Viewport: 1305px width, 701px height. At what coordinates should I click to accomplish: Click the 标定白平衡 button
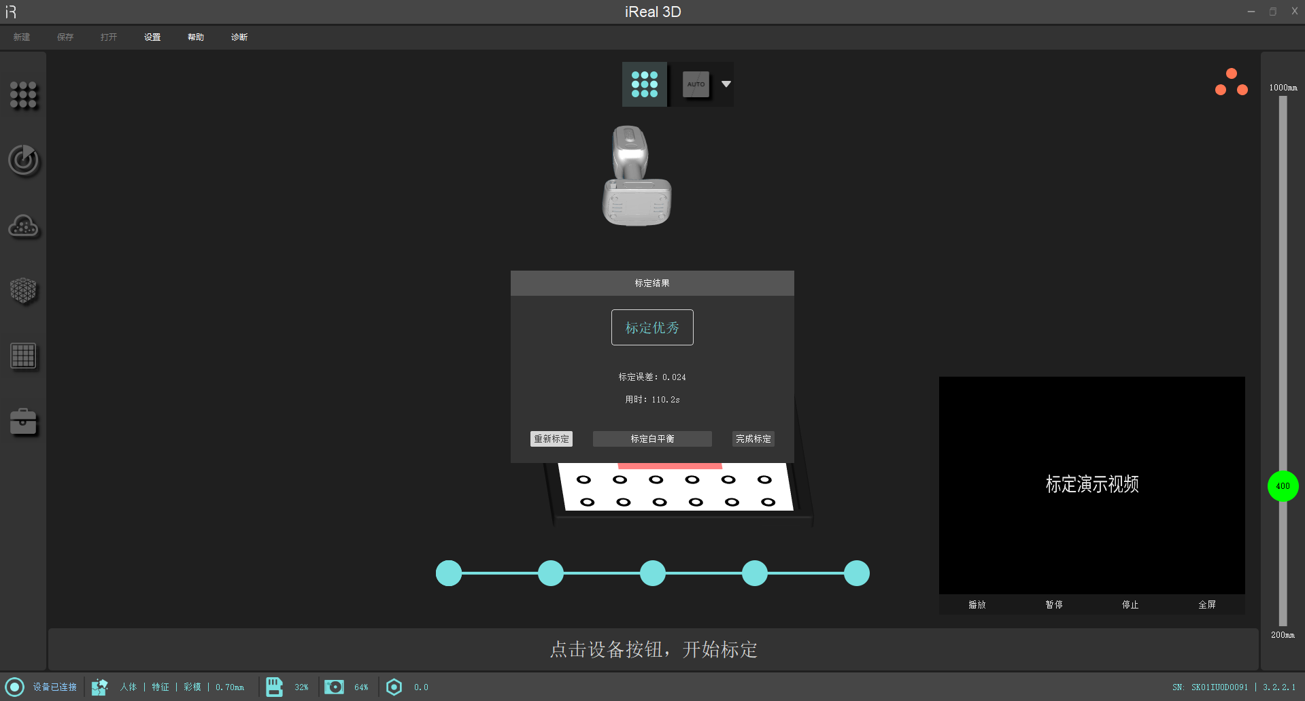(x=652, y=439)
